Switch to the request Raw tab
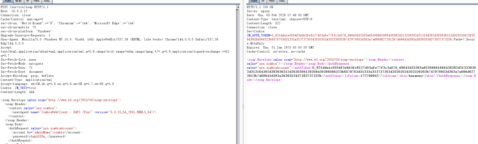Screen dimensions: 478x144 (8, 1)
